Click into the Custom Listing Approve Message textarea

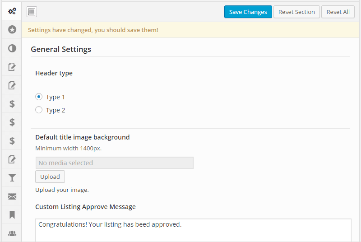pyautogui.click(x=194, y=230)
